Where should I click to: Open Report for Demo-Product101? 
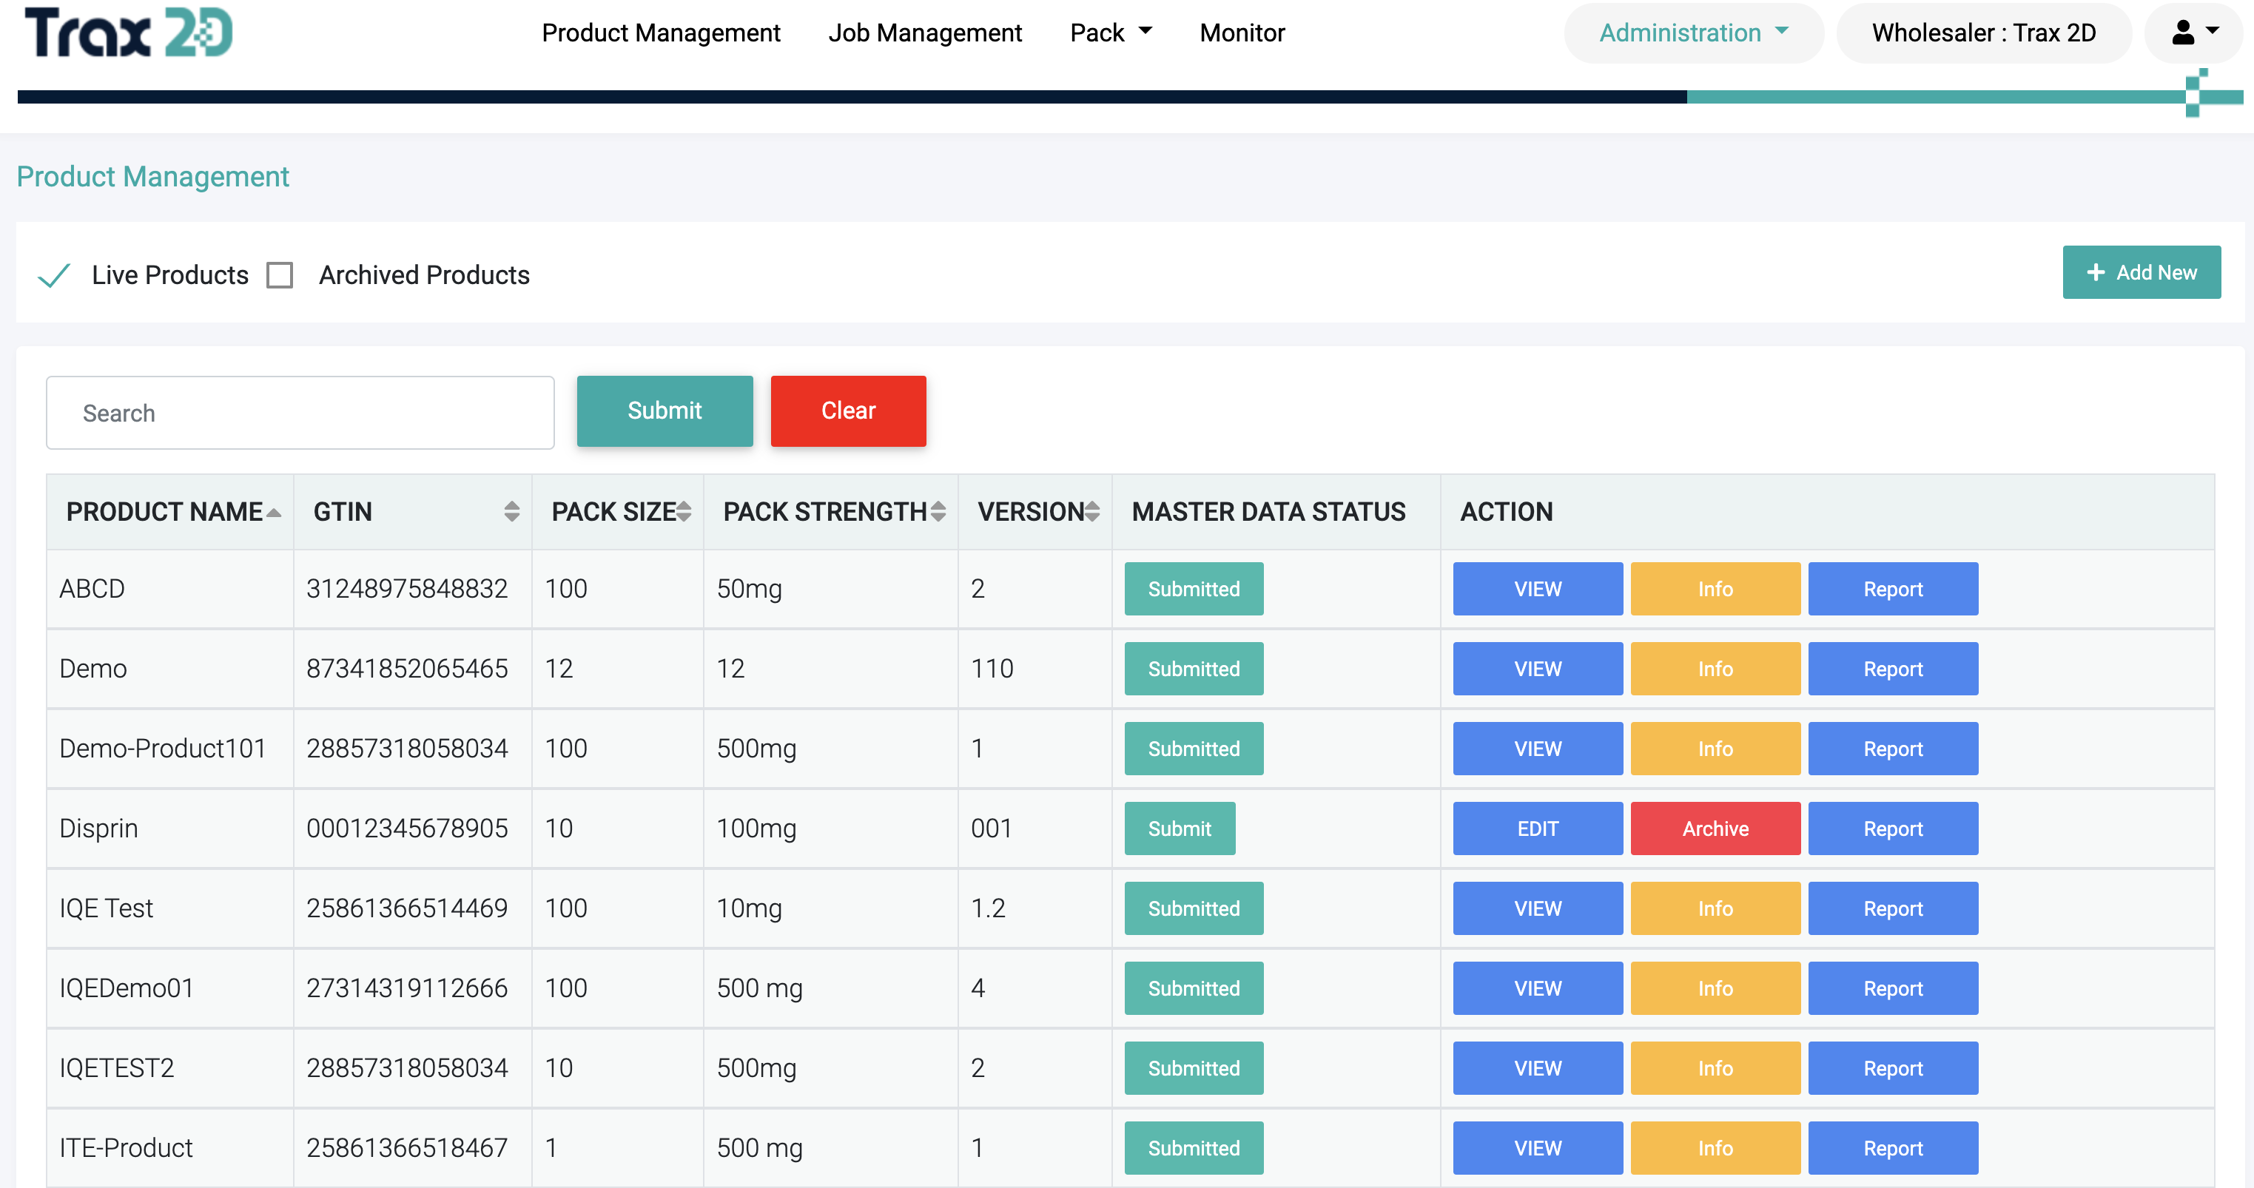tap(1893, 749)
